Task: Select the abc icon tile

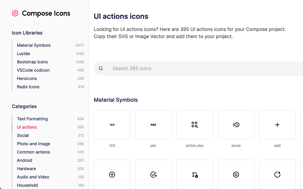Action: (x=153, y=125)
